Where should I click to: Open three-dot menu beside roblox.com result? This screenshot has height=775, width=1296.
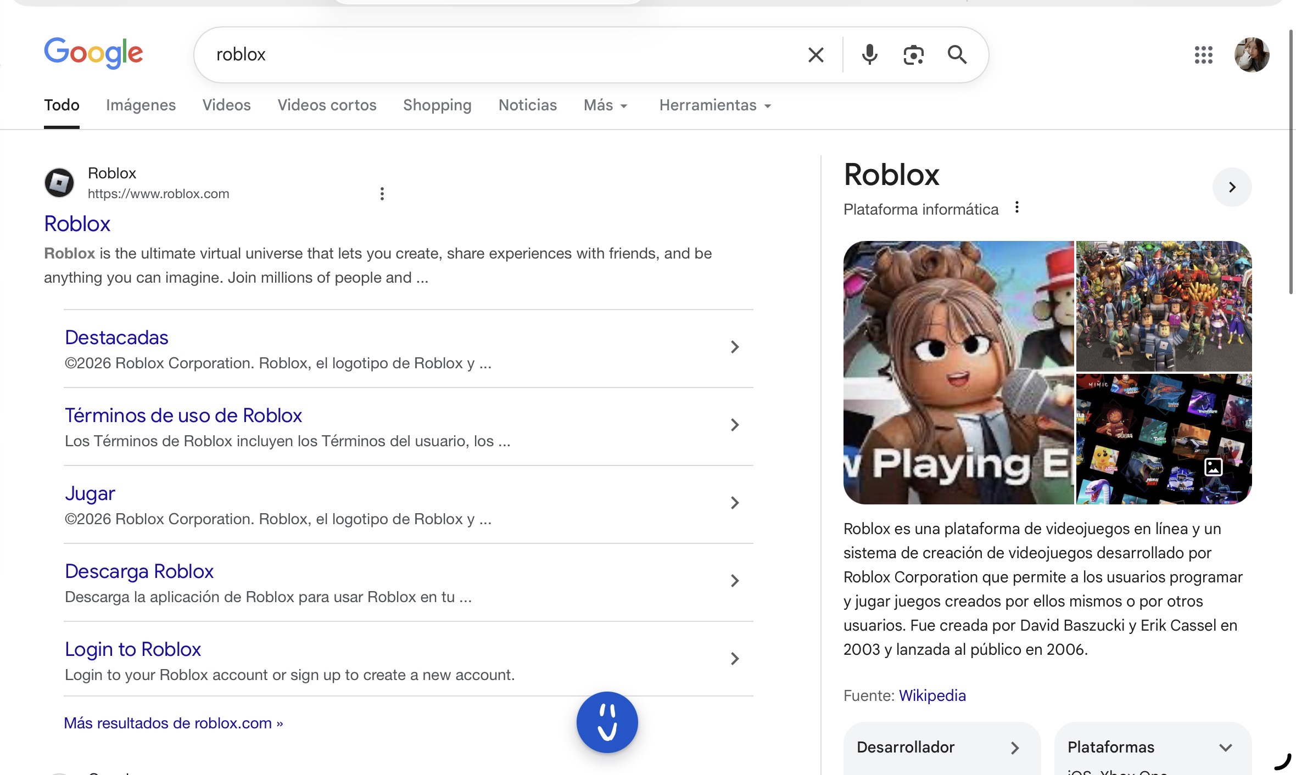tap(382, 194)
